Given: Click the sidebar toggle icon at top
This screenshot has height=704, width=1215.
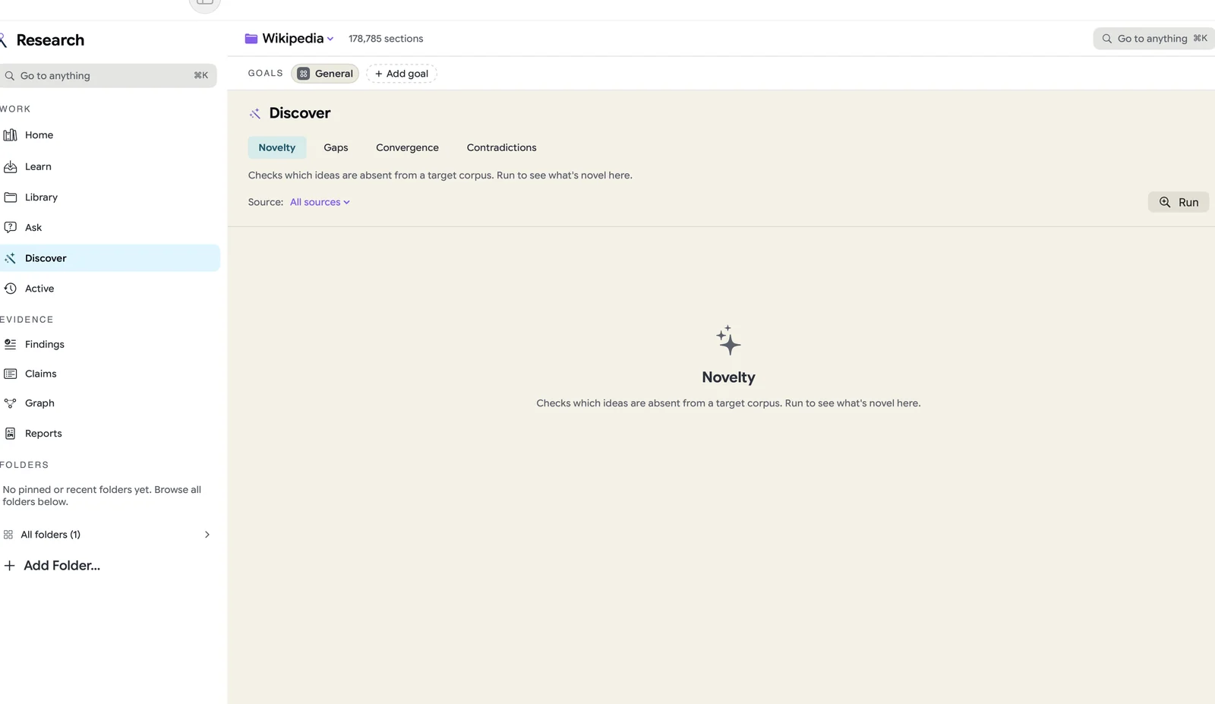Looking at the screenshot, I should pyautogui.click(x=204, y=3).
